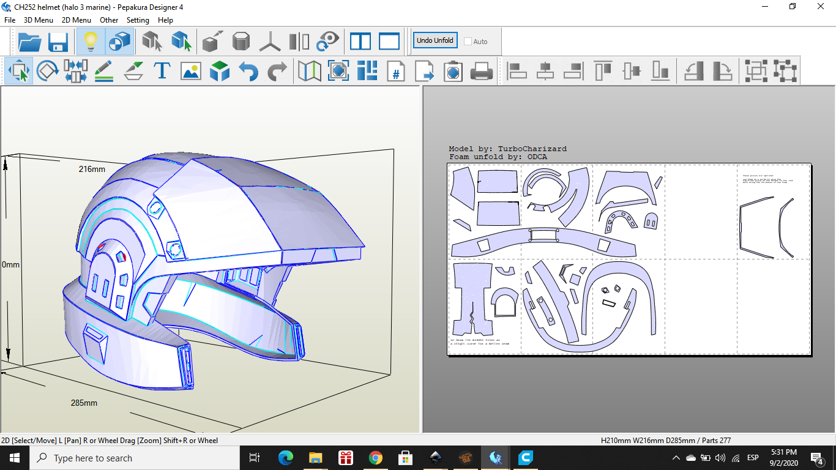Expand the hidden system tray icons chevron

[676, 458]
